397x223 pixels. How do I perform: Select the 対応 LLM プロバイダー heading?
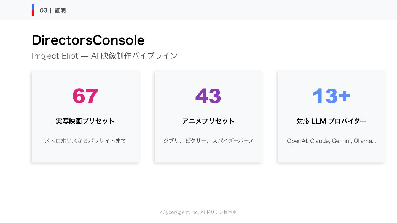click(x=331, y=121)
